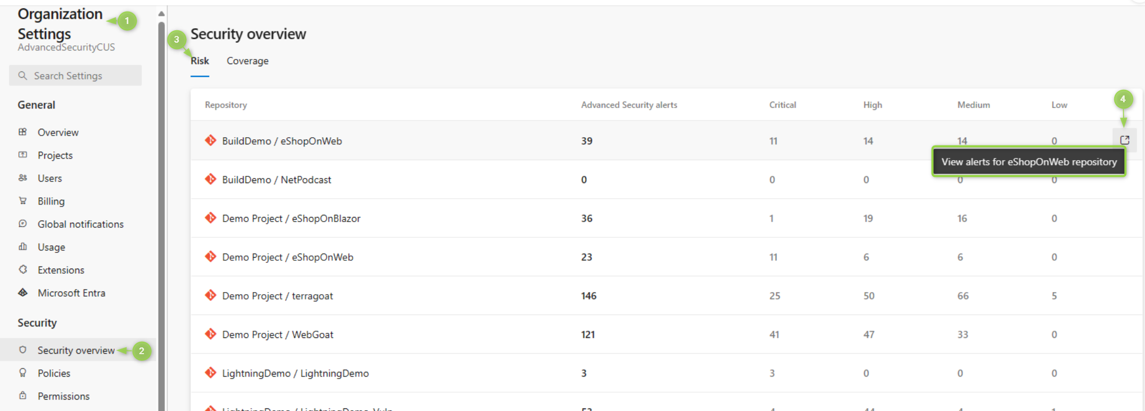Select the LightningDemo / LightningDemo name
Screen dimensions: 1145x411
295,373
